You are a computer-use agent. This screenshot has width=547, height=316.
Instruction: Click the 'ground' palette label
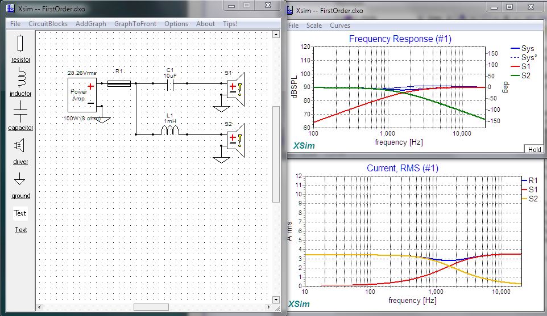point(20,196)
